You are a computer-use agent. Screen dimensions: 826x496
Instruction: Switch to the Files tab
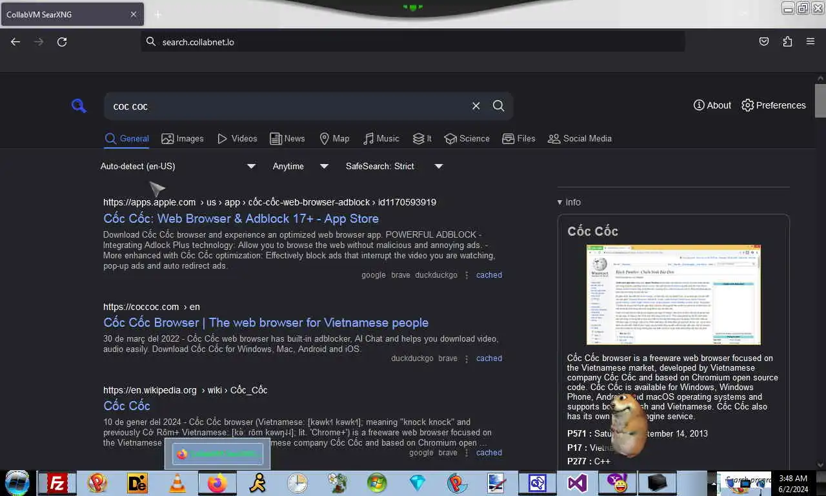[519, 138]
